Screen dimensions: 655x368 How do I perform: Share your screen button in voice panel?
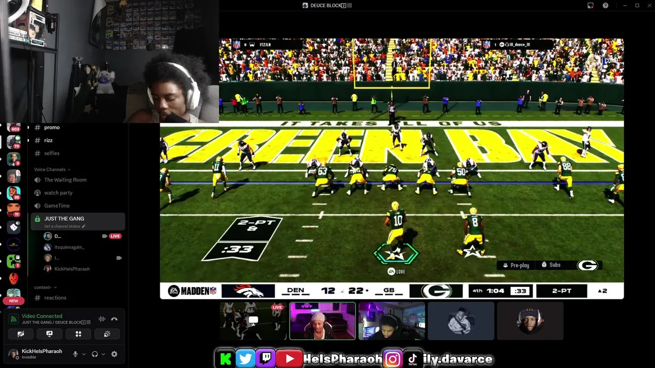50,334
